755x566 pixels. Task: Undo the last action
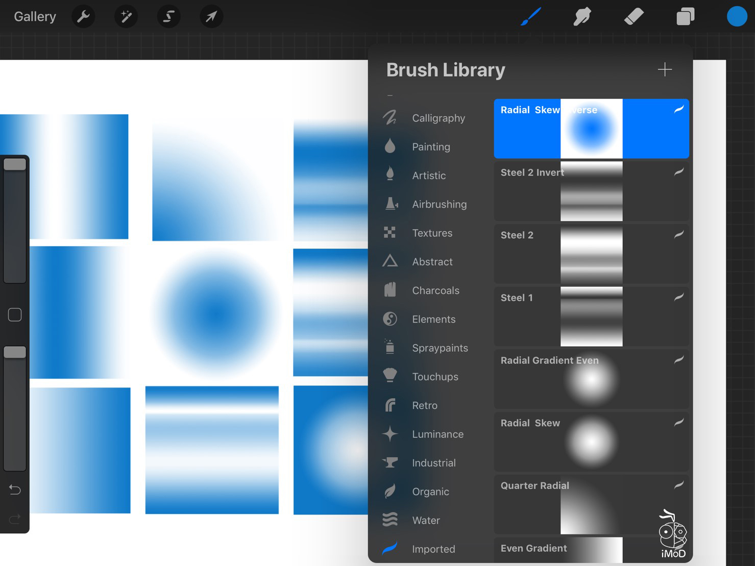(x=15, y=490)
